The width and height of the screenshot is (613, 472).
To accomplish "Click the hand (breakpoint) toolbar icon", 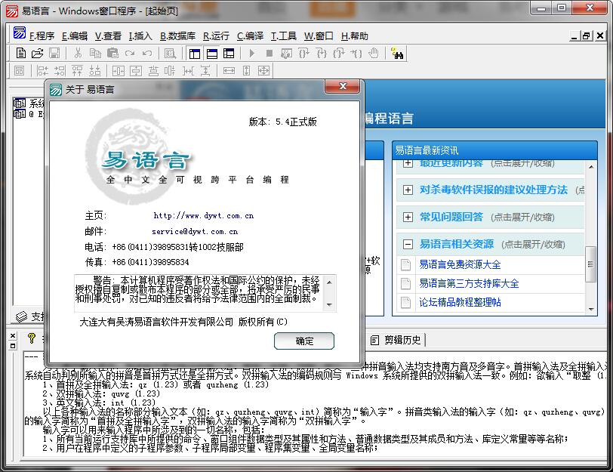I will [374, 53].
